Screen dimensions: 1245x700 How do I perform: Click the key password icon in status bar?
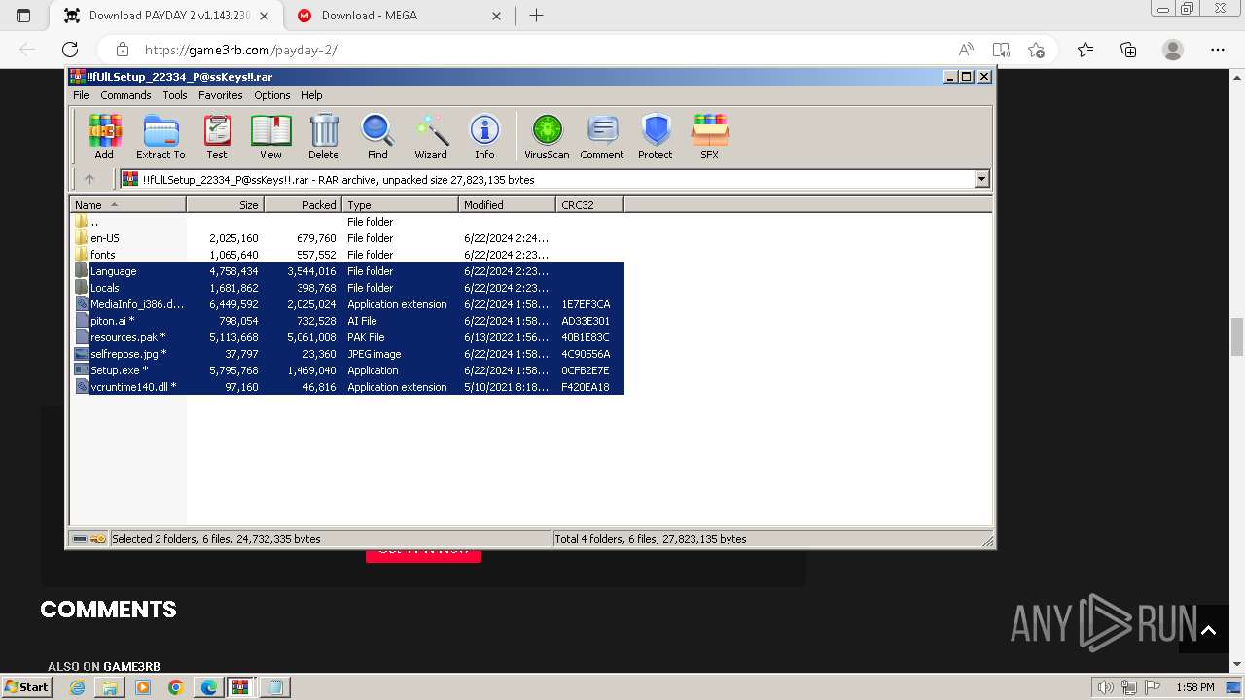tap(98, 539)
